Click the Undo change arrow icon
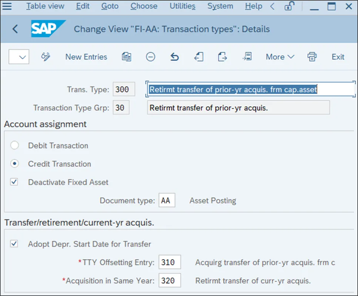Screen dimensions: 358x296 coord(174,57)
